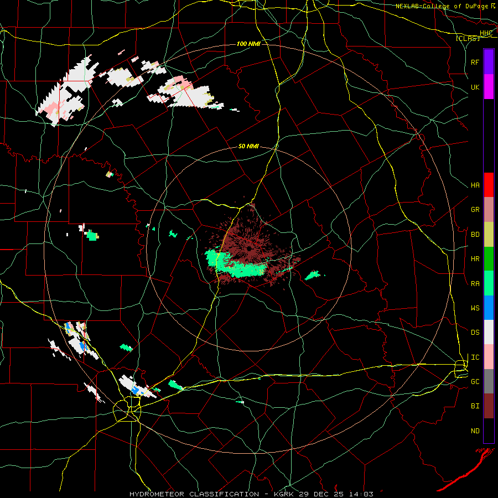Click the RA legend label
This screenshot has height=498, width=498.
pos(475,284)
